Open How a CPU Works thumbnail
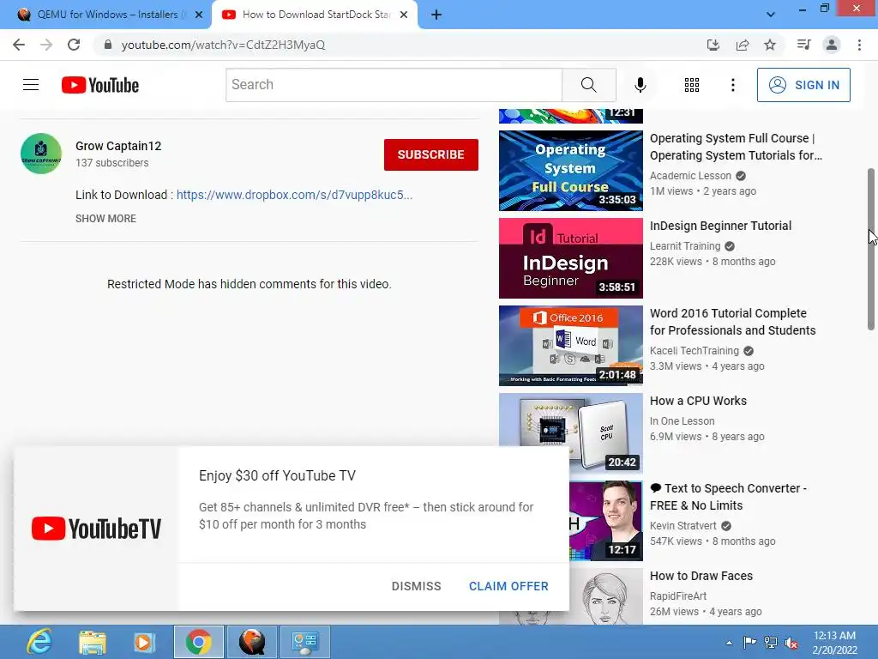878x659 pixels. tap(570, 432)
